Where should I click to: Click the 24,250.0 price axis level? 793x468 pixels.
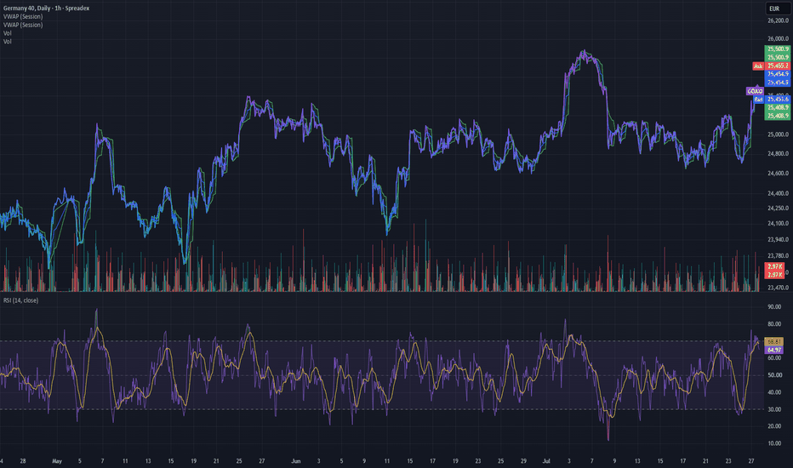point(778,208)
